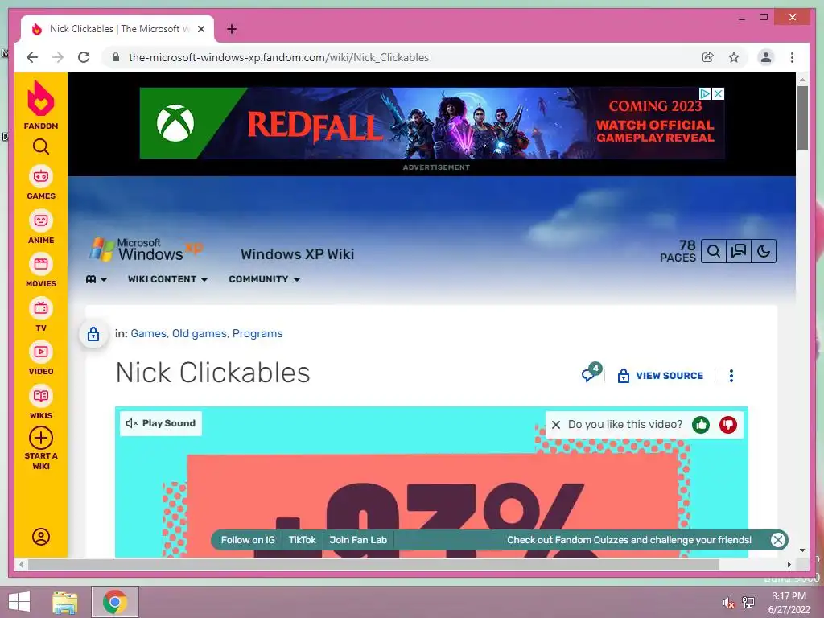Click the muted volume tray icon
This screenshot has width=824, height=618.
pos(728,602)
